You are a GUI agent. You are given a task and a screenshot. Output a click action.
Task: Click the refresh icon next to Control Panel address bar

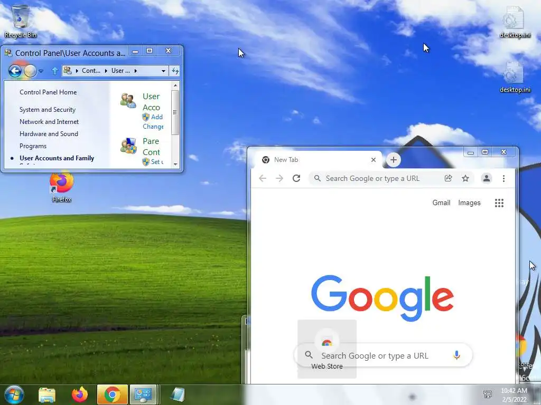click(175, 71)
